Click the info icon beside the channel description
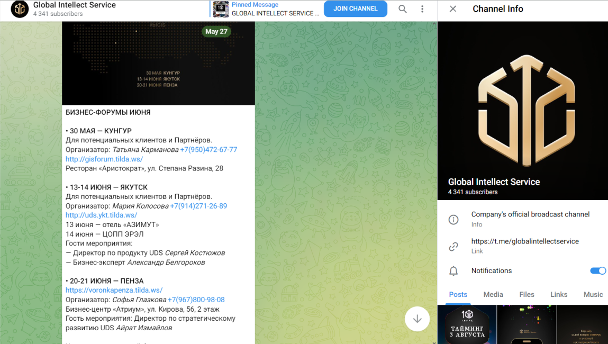Screen dimensions: 608x344 [x=453, y=219]
